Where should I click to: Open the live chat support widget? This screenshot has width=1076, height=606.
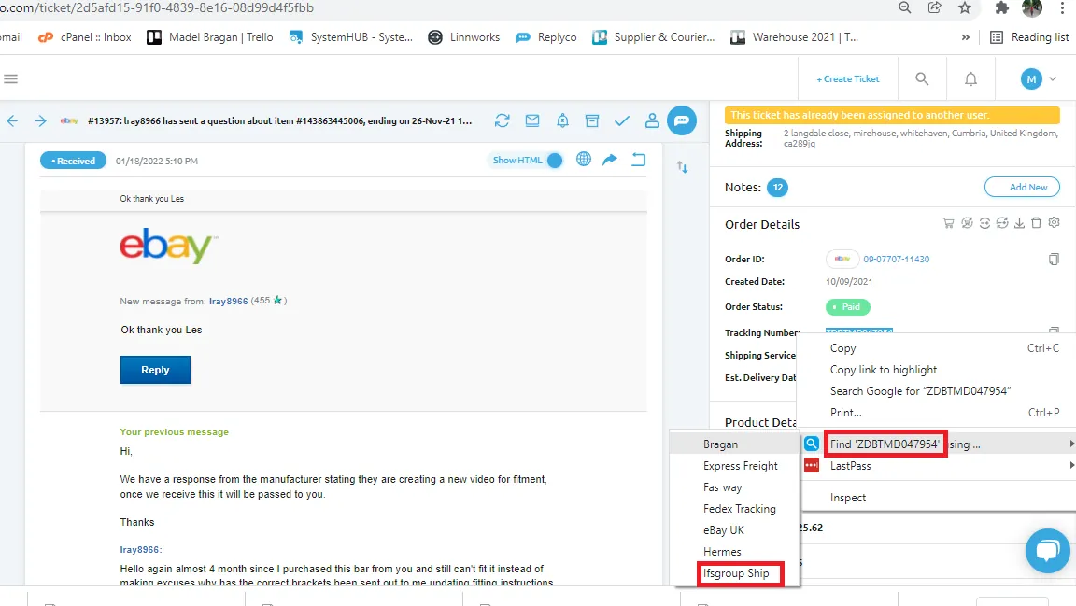click(x=1047, y=550)
